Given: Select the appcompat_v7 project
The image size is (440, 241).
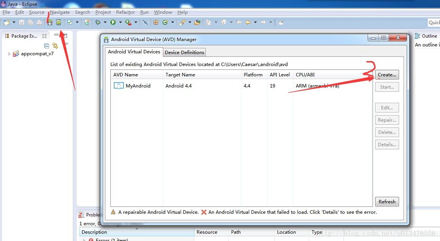Looking at the screenshot, I should [x=37, y=54].
